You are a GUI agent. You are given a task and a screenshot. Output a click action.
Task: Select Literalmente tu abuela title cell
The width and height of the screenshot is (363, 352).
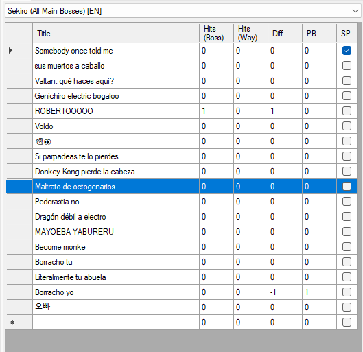point(116,277)
